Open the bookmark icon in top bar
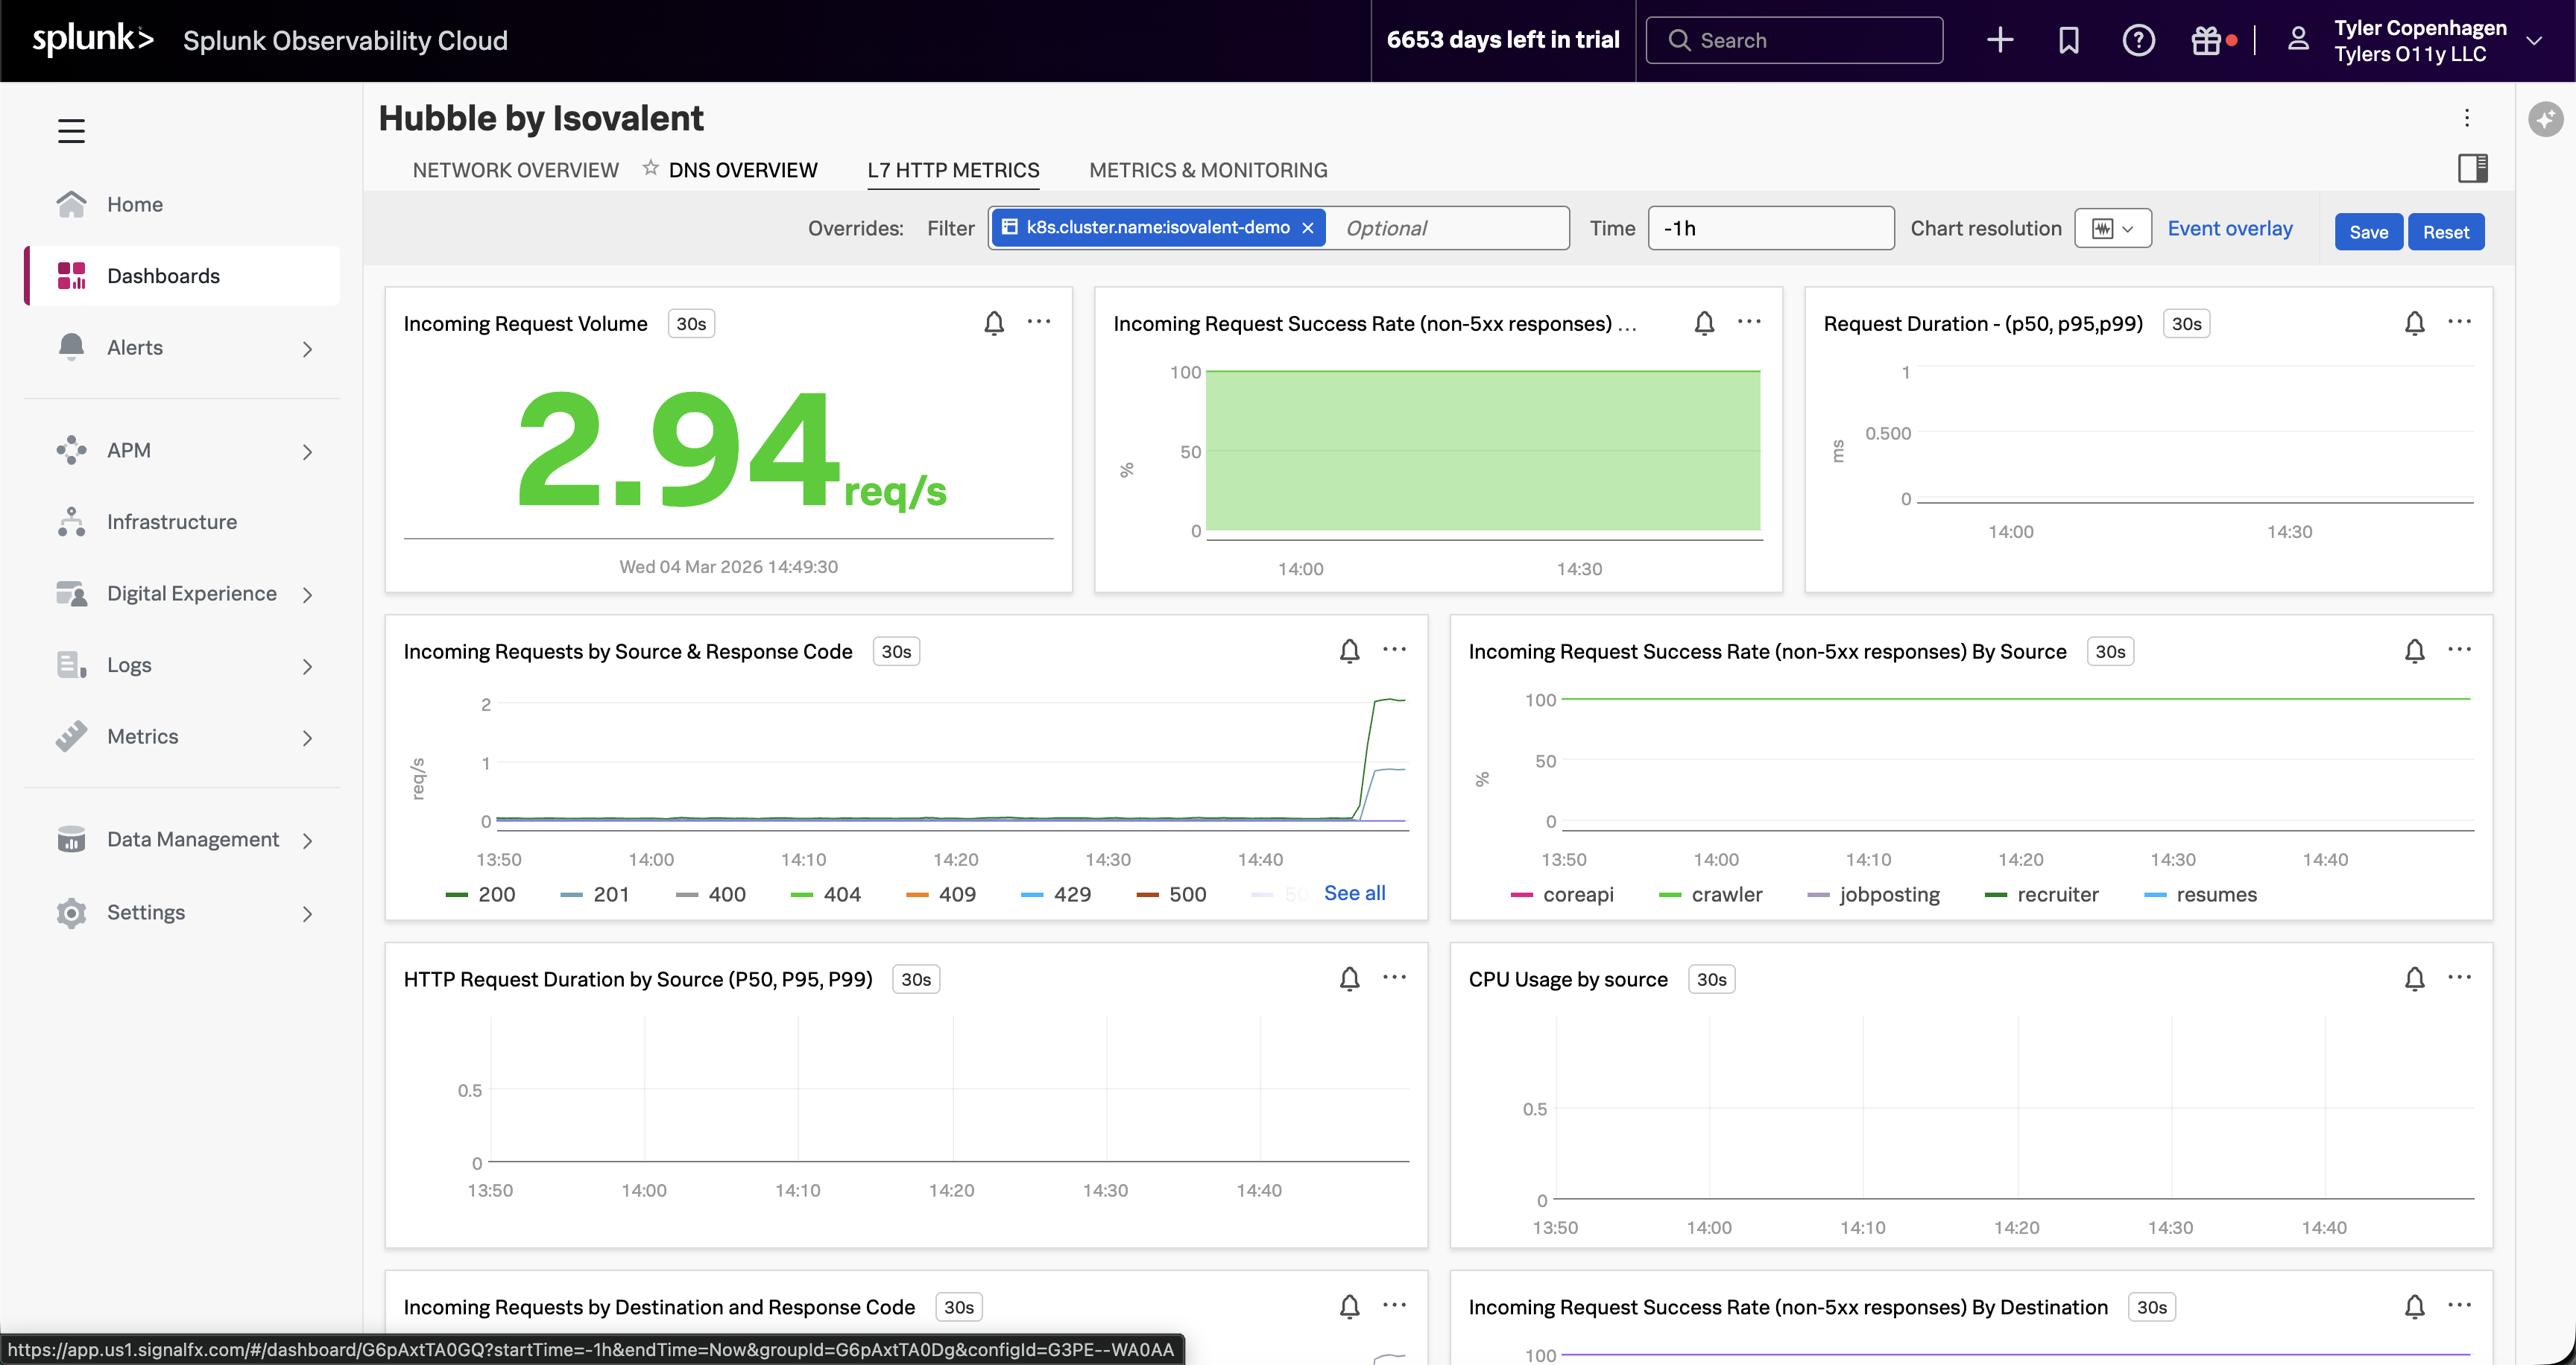 pyautogui.click(x=2068, y=40)
